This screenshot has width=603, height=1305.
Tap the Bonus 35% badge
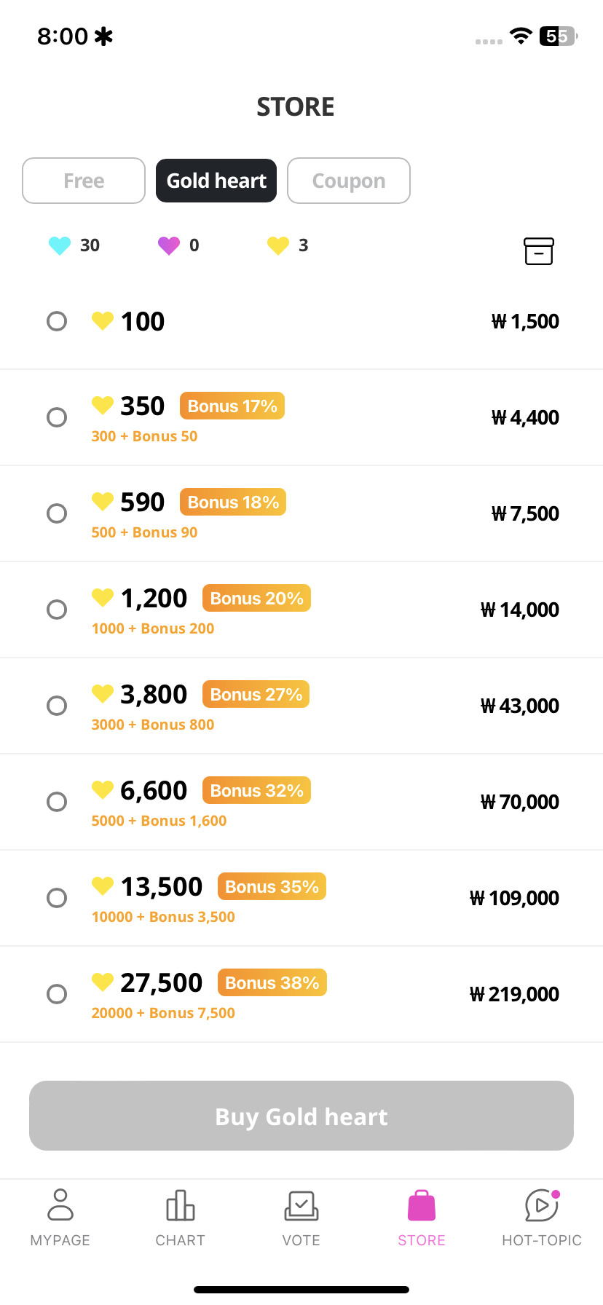[x=272, y=886]
